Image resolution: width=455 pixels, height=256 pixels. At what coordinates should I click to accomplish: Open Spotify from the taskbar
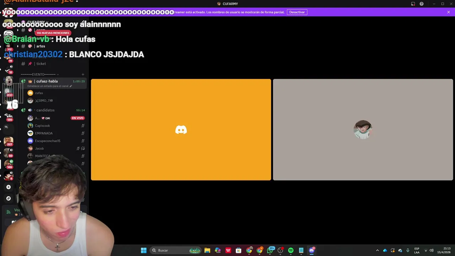click(x=291, y=250)
